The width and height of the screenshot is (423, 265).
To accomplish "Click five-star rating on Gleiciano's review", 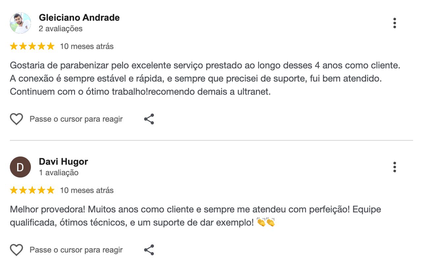I will point(32,46).
